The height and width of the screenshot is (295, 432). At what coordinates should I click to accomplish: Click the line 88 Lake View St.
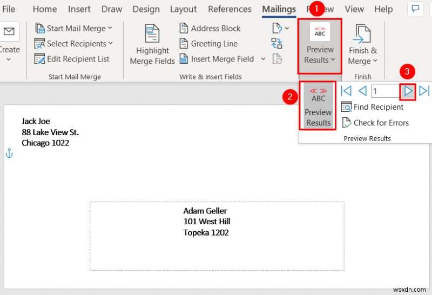(x=50, y=132)
